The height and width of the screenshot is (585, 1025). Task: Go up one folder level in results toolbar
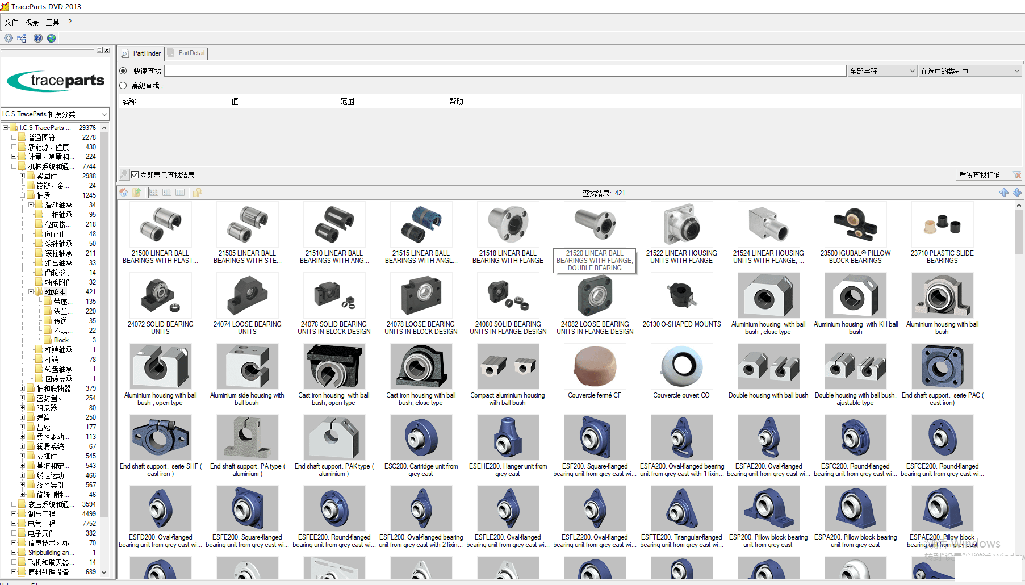click(x=137, y=193)
